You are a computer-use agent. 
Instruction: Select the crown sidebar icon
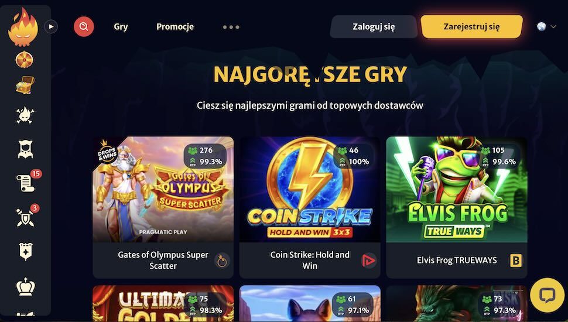(x=26, y=286)
